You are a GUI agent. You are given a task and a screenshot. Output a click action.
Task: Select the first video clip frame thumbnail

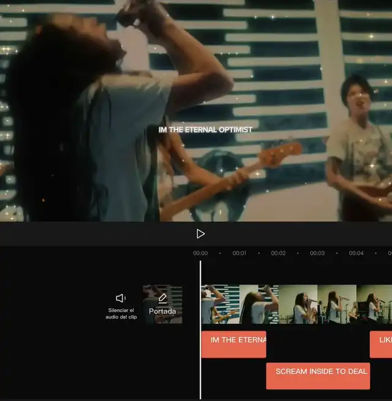point(220,304)
